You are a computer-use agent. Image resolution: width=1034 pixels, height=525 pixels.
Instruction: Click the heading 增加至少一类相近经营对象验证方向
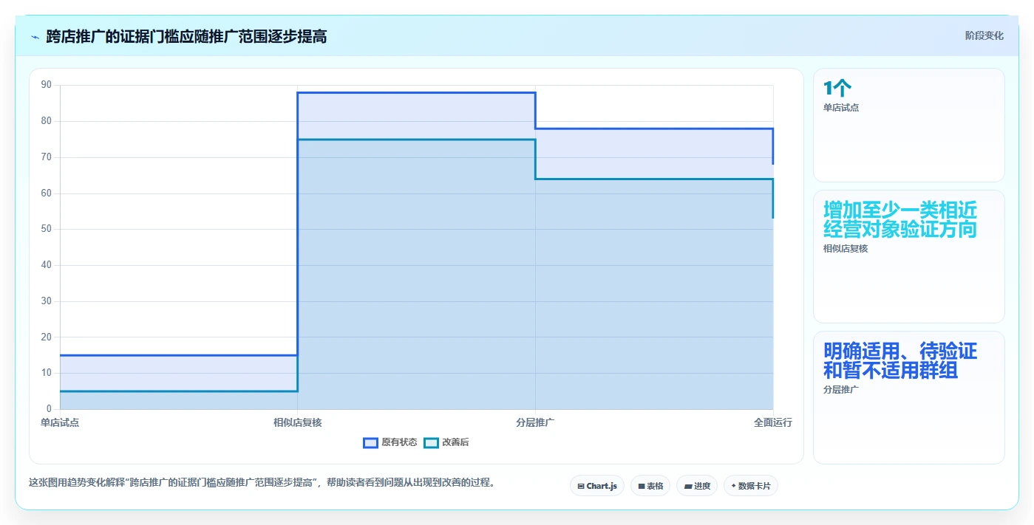pyautogui.click(x=899, y=219)
